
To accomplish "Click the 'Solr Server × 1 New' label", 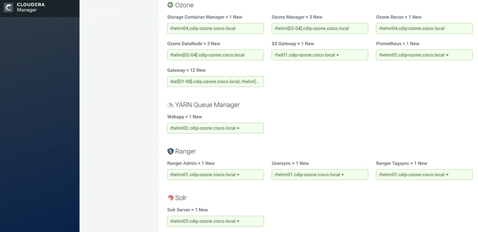I will (188, 210).
